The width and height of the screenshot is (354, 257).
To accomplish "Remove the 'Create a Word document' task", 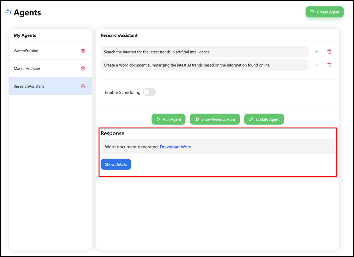I will [329, 65].
